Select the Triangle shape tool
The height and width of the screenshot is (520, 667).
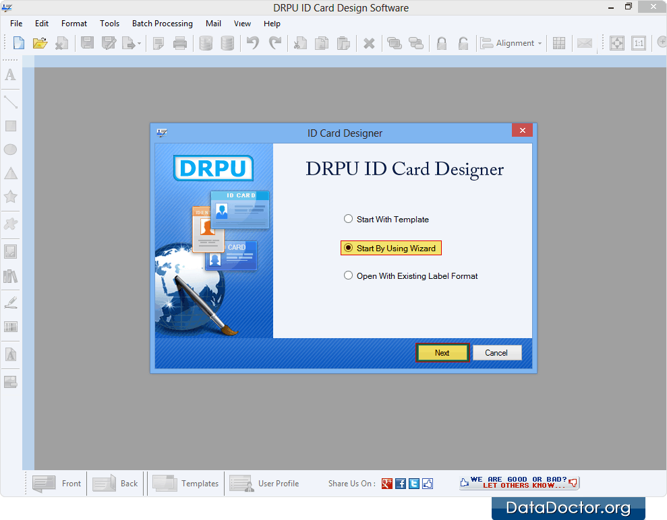(11, 173)
